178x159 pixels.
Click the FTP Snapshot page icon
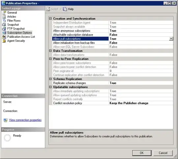coord(4,29)
